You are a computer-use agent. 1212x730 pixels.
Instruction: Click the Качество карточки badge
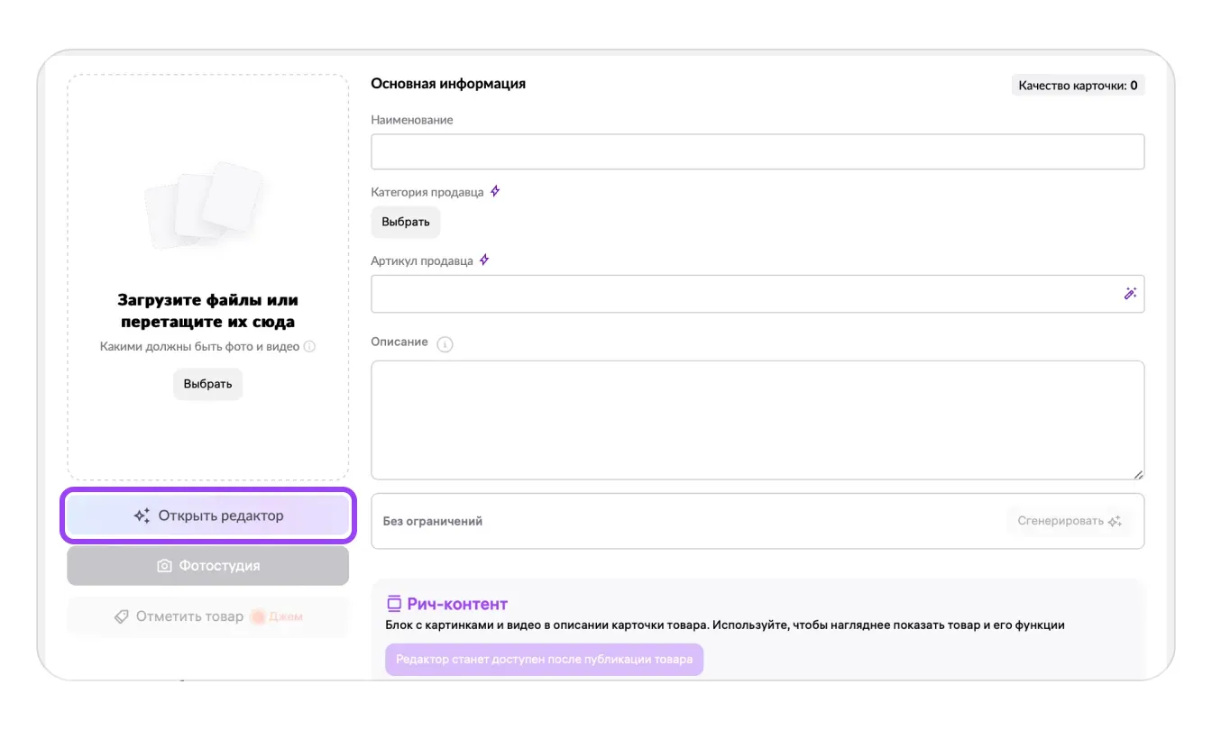1078,87
